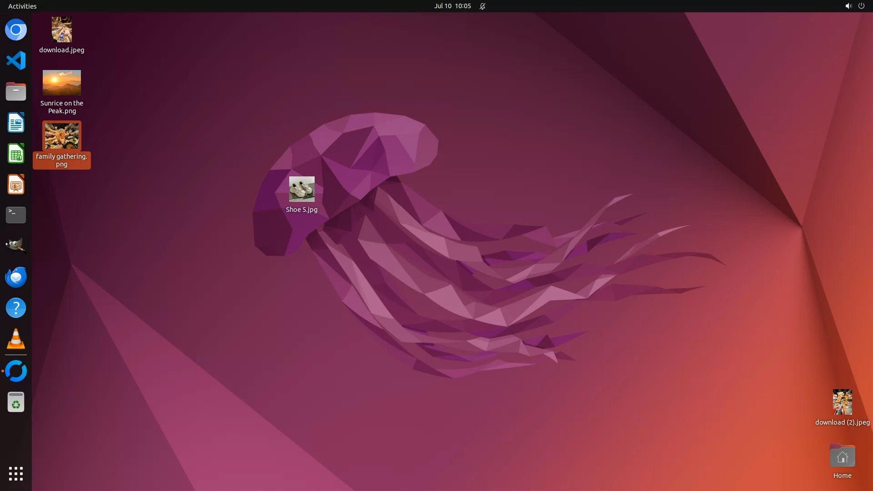Open the Terminal dock icon
873x491 pixels.
(x=16, y=215)
